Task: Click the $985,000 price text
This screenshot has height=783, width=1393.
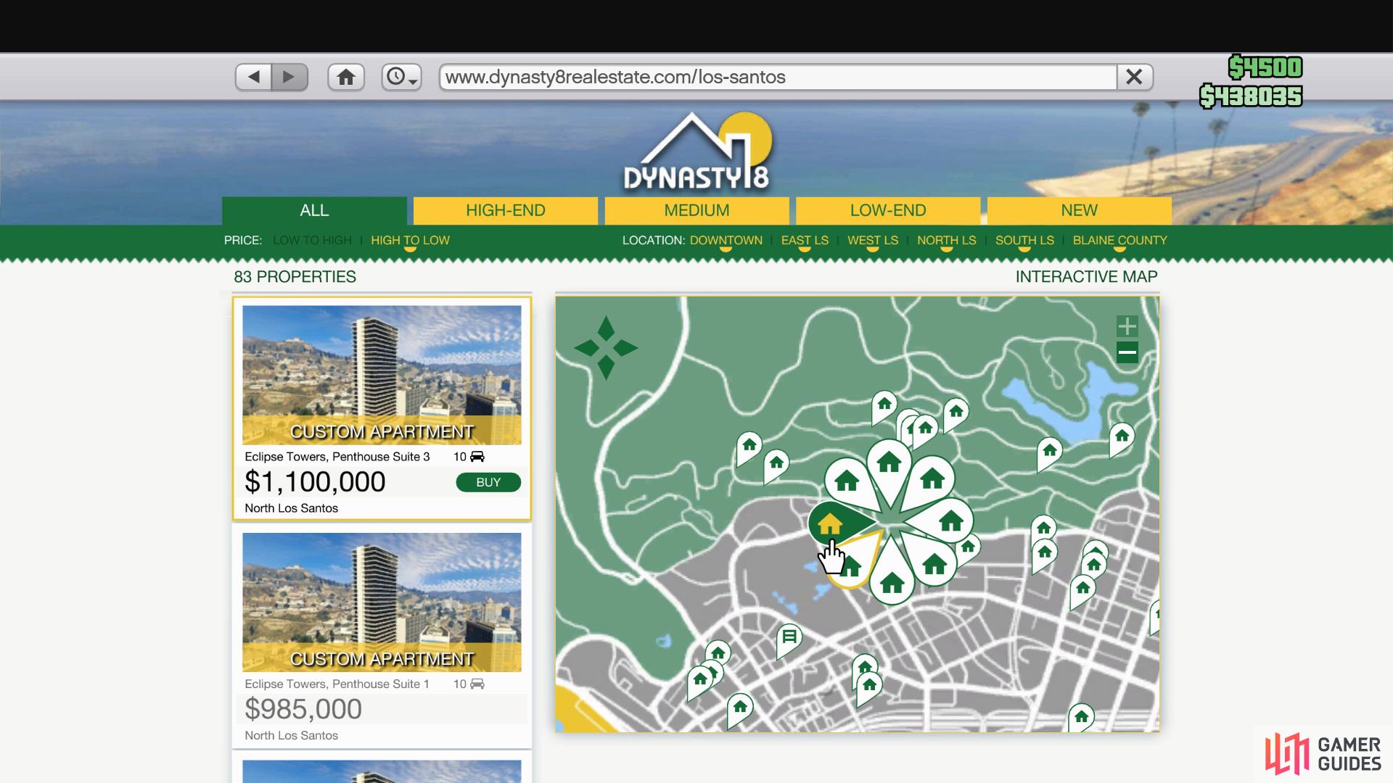Action: [303, 709]
